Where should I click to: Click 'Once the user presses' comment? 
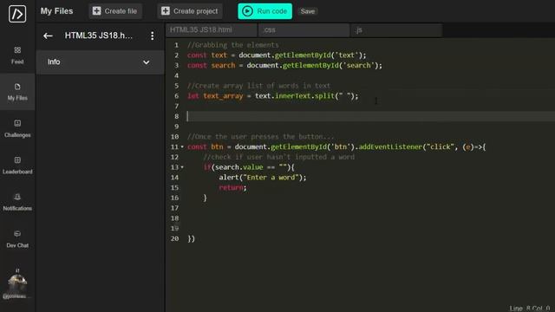tap(260, 137)
